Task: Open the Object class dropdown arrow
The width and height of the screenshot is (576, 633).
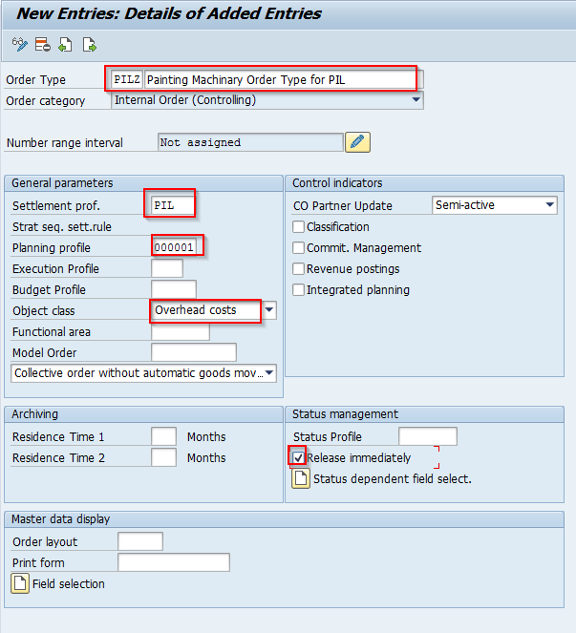Action: click(269, 310)
